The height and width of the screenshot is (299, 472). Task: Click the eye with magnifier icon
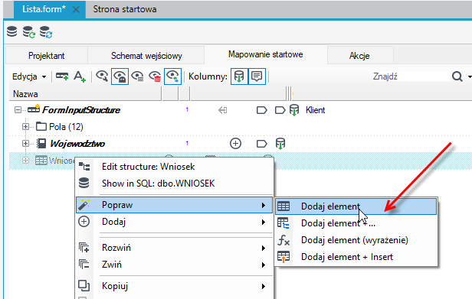coord(102,76)
